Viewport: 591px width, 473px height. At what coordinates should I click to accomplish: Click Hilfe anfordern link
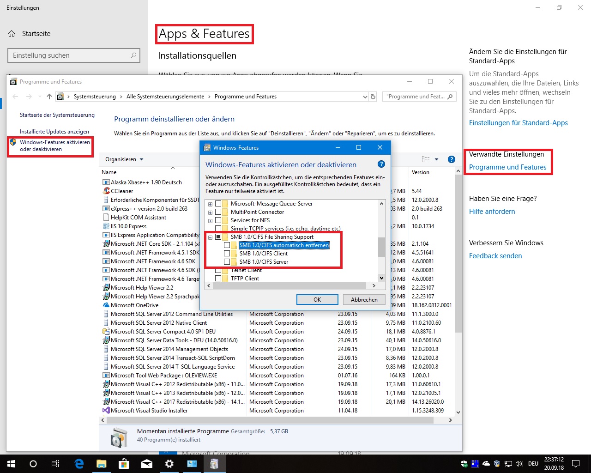click(492, 212)
